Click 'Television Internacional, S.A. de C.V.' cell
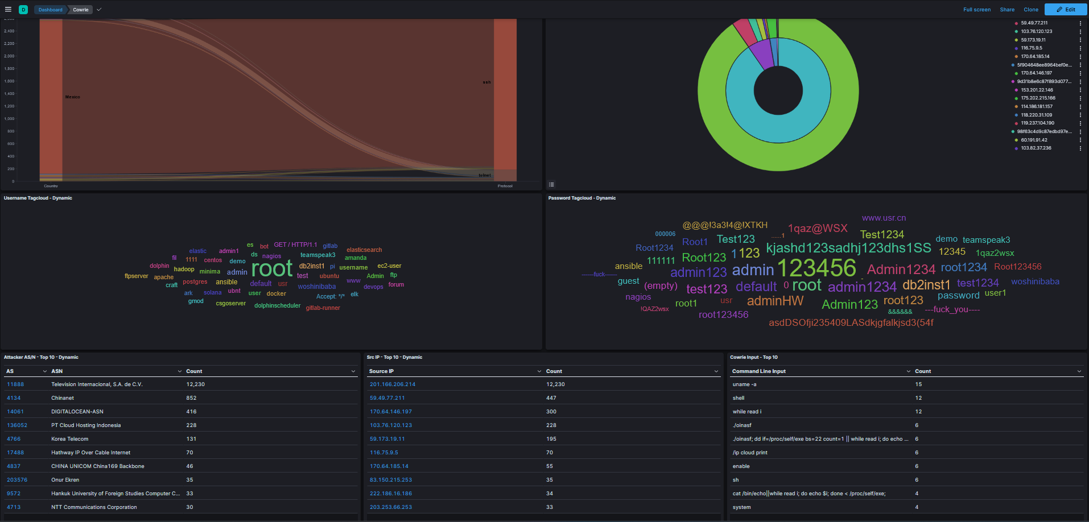1089x522 pixels. [97, 384]
